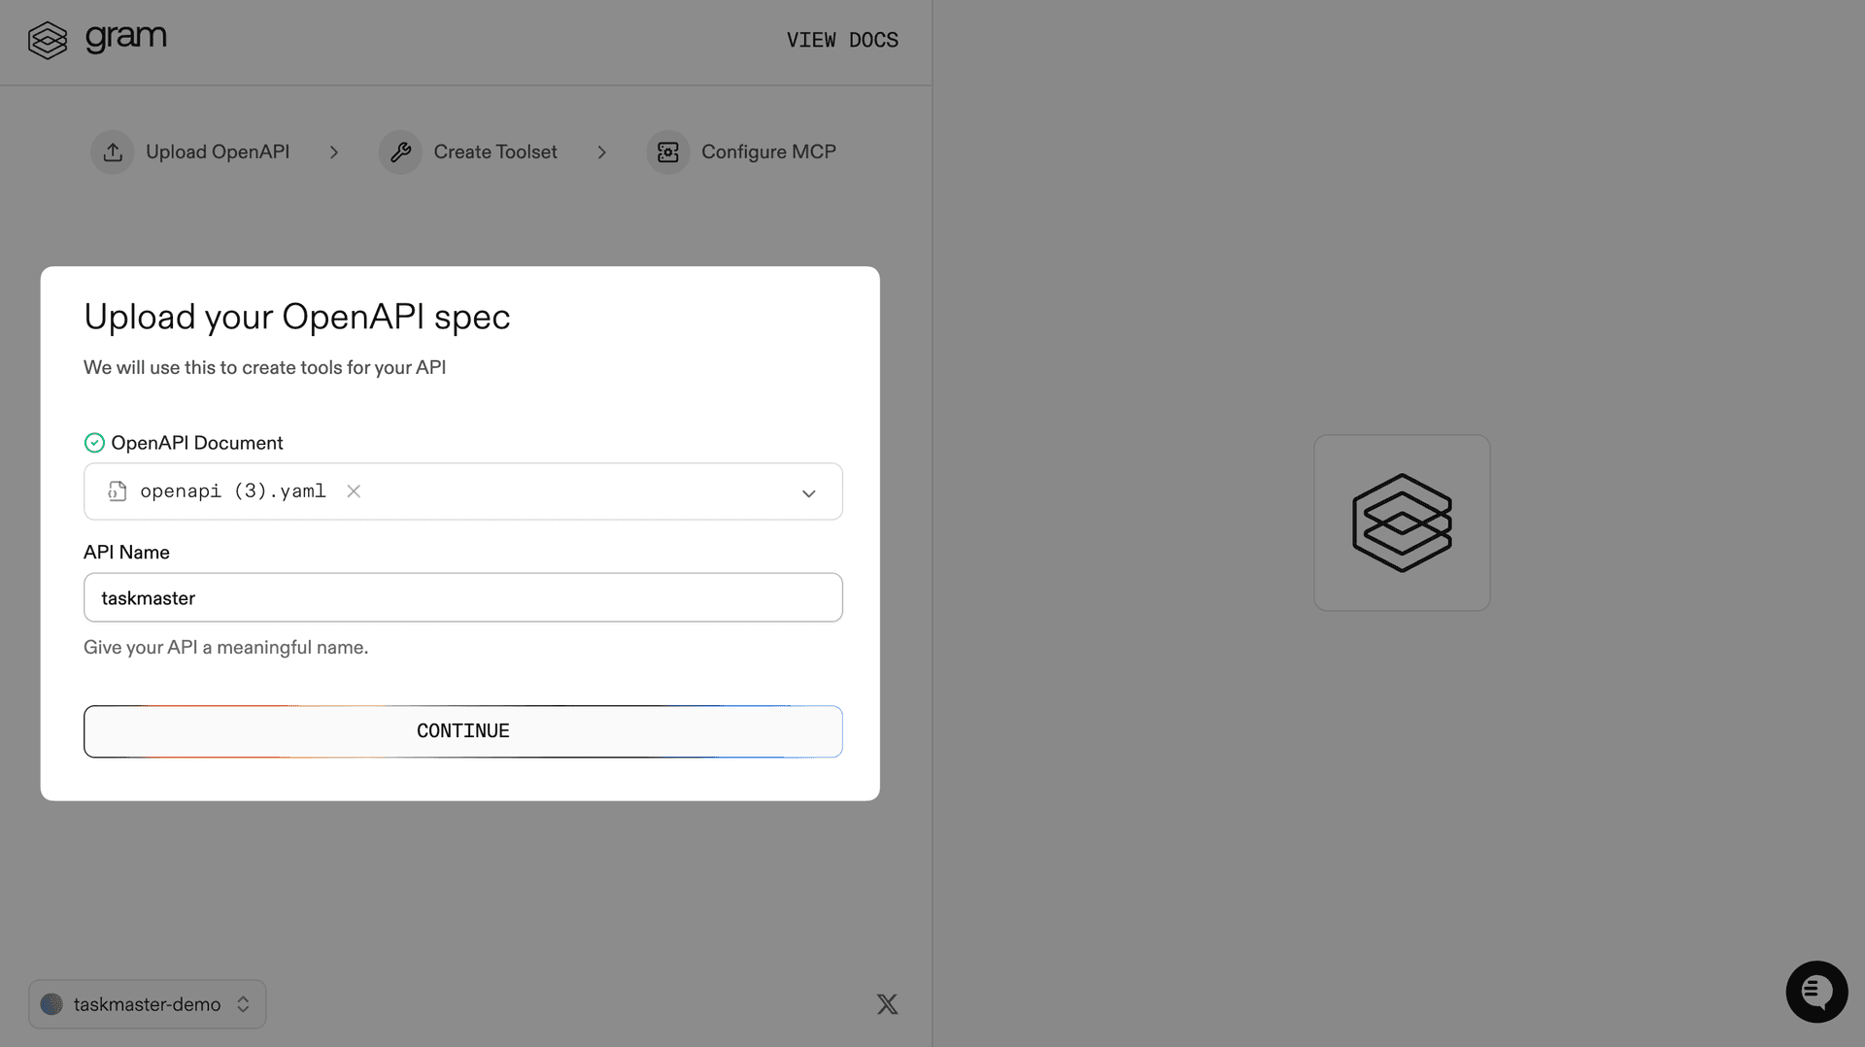
Task: Click the large gram emblem in the preview panel
Action: pos(1402,523)
